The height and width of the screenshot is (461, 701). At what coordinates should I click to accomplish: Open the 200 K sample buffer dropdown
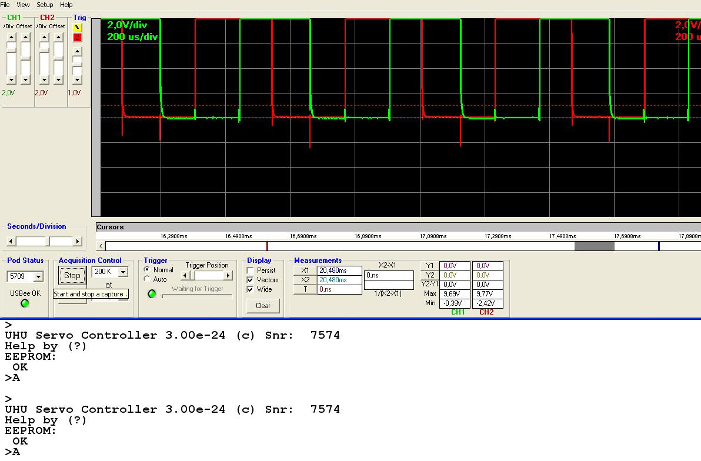pos(123,272)
